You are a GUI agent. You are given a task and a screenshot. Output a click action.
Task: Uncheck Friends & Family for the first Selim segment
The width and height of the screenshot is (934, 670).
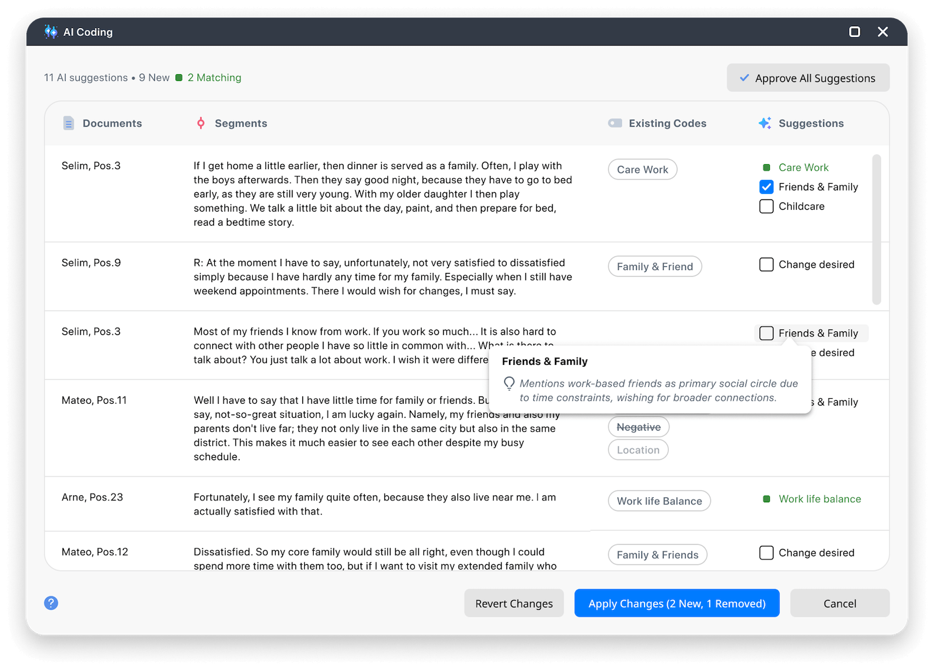766,187
